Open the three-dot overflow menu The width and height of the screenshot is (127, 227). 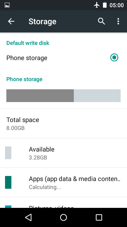(x=118, y=22)
